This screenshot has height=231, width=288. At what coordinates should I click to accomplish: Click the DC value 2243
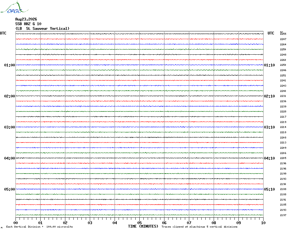tap(283, 86)
